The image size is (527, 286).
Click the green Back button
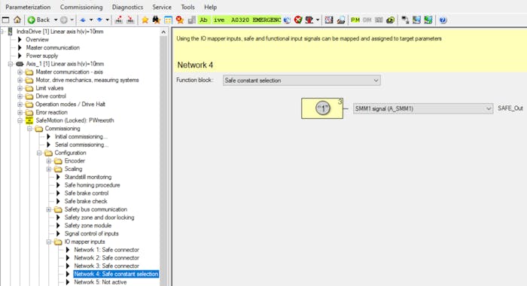[38, 20]
